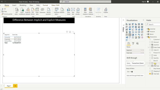Open visual filter icon above the table
Image resolution: width=160 pixels, height=90 pixels.
[67, 32]
